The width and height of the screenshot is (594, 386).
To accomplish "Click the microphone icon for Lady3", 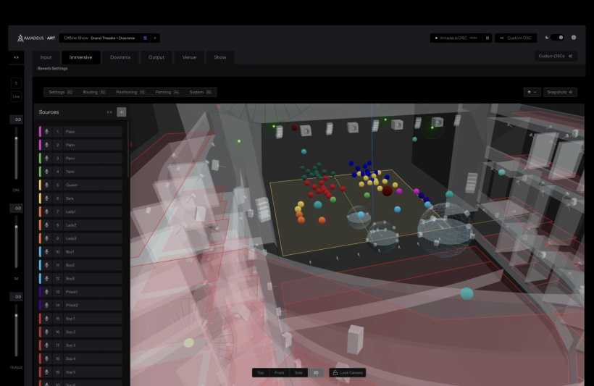I will point(46,238).
